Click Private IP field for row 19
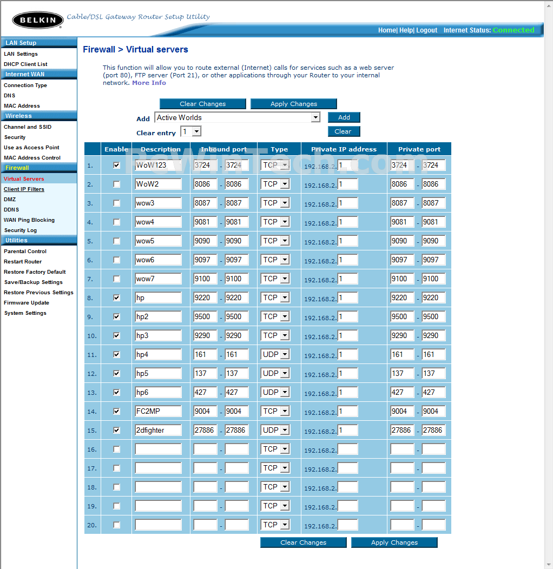 click(x=348, y=506)
